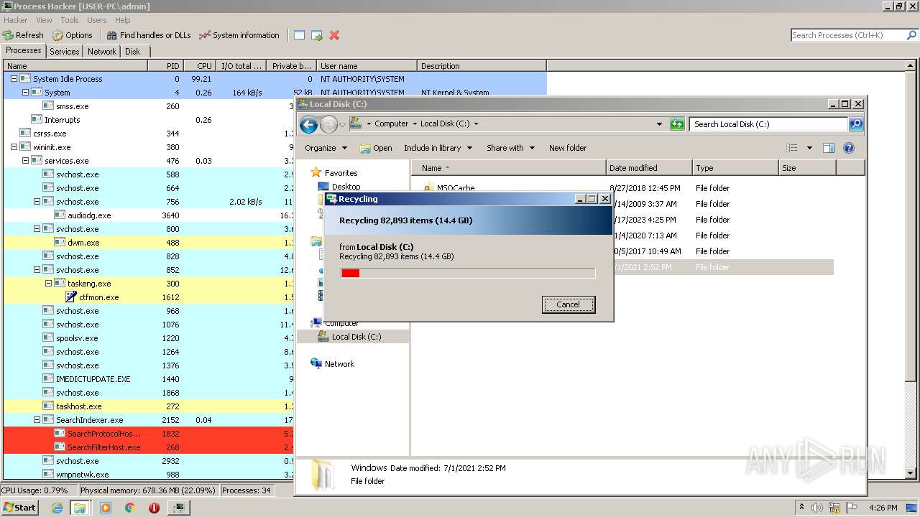Collapse svchost.exe PID 756 node
Screen dimensions: 920x517
pyautogui.click(x=37, y=202)
